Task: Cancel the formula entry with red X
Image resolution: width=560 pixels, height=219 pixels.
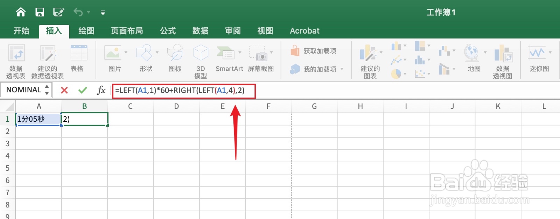Action: click(x=64, y=90)
